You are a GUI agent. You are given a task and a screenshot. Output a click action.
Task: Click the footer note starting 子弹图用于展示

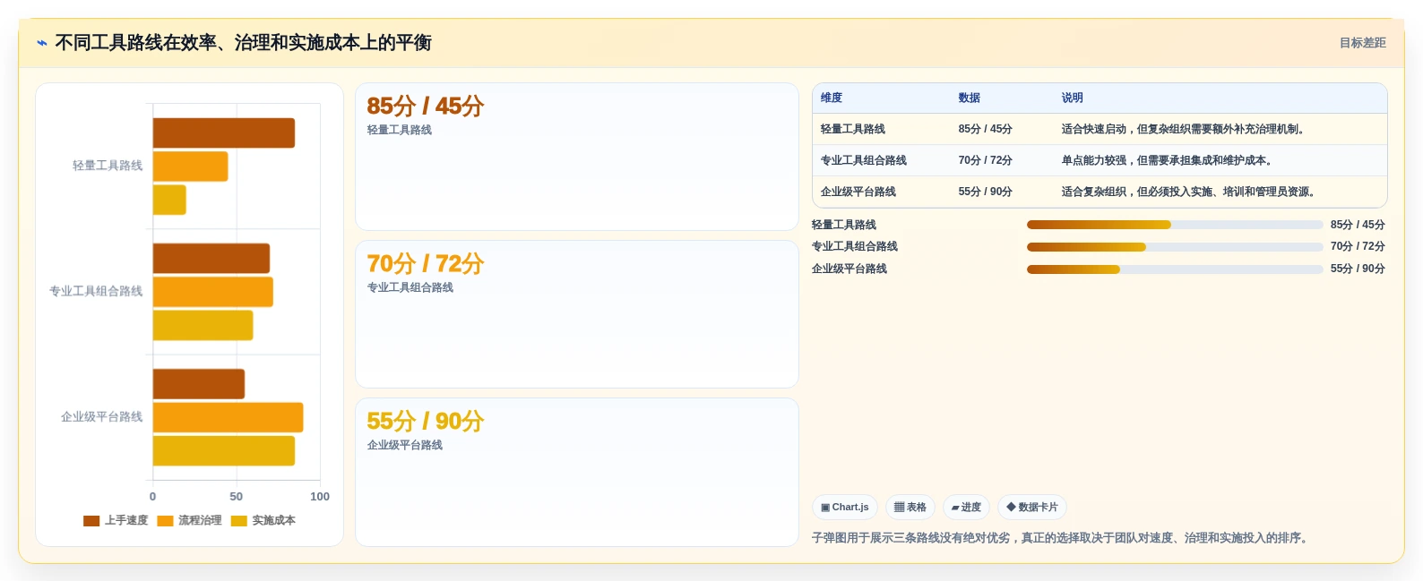click(1062, 539)
